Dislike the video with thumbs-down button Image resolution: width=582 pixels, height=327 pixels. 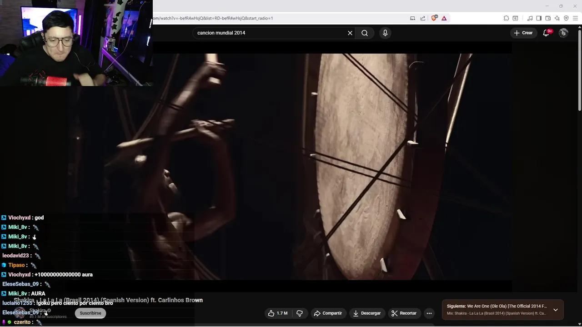(x=300, y=313)
